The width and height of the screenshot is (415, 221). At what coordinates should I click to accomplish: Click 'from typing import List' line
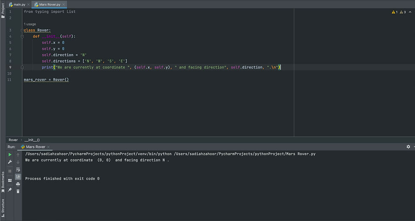coord(50,12)
